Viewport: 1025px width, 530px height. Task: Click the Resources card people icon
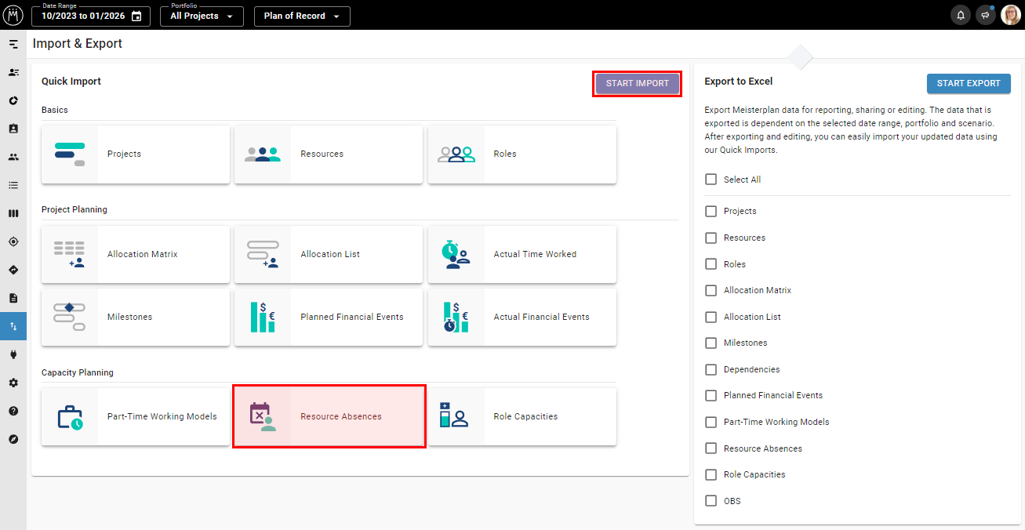tap(263, 154)
